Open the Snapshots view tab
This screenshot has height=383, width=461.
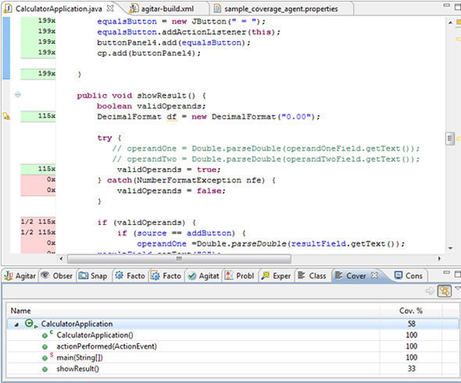click(93, 276)
